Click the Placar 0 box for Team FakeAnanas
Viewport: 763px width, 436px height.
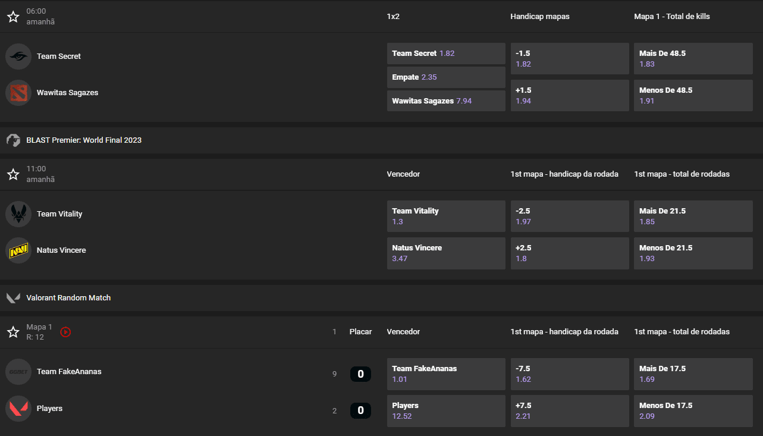tap(360, 374)
